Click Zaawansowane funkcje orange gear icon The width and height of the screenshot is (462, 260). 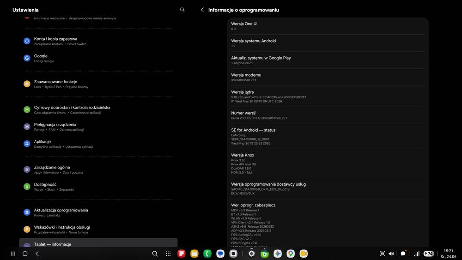27,84
